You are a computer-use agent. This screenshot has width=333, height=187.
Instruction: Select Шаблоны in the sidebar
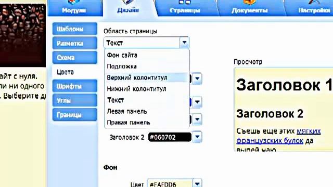[x=75, y=29]
